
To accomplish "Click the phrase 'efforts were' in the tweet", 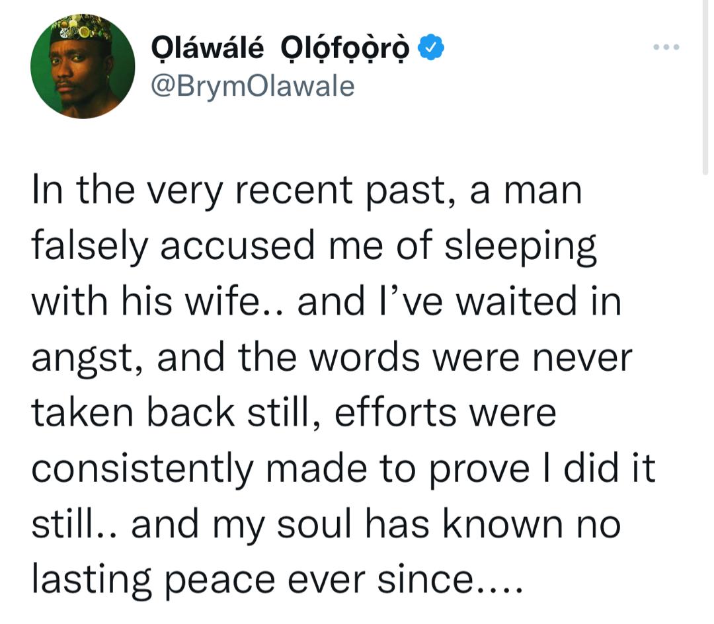I will tap(446, 413).
